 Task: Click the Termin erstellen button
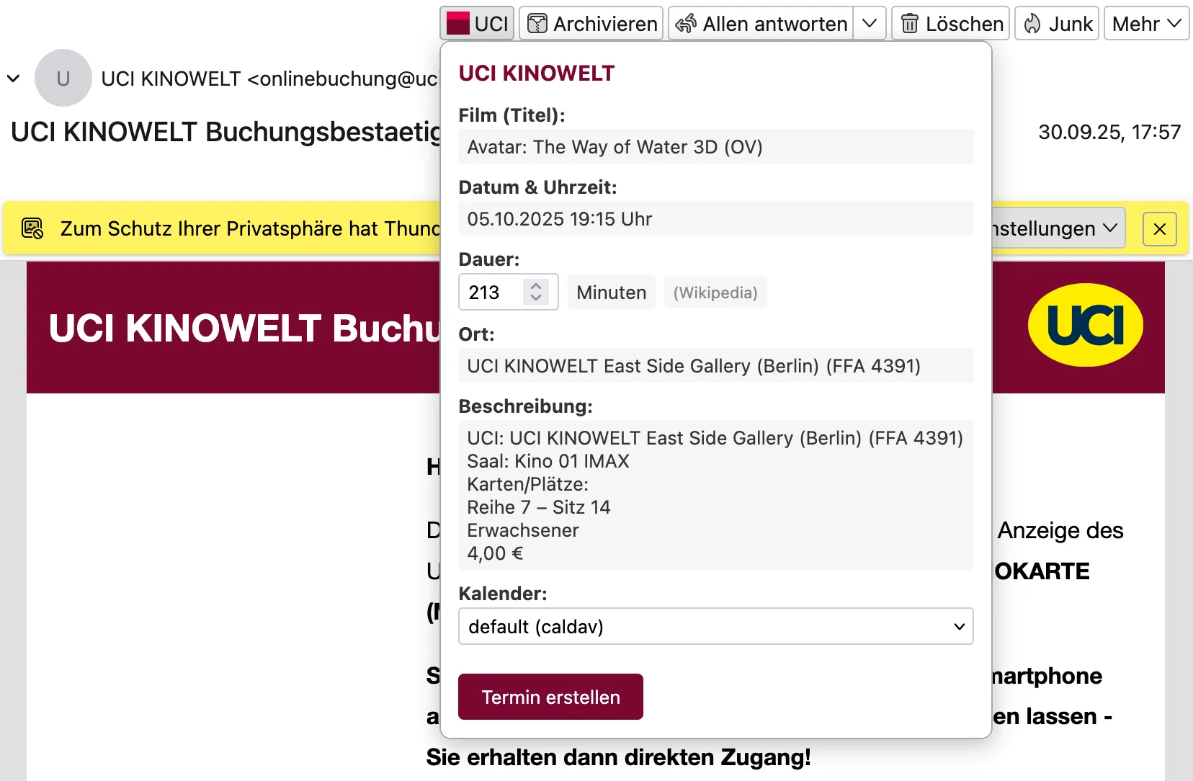click(550, 697)
